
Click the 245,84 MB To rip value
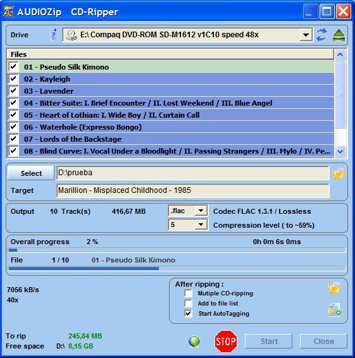(85, 336)
